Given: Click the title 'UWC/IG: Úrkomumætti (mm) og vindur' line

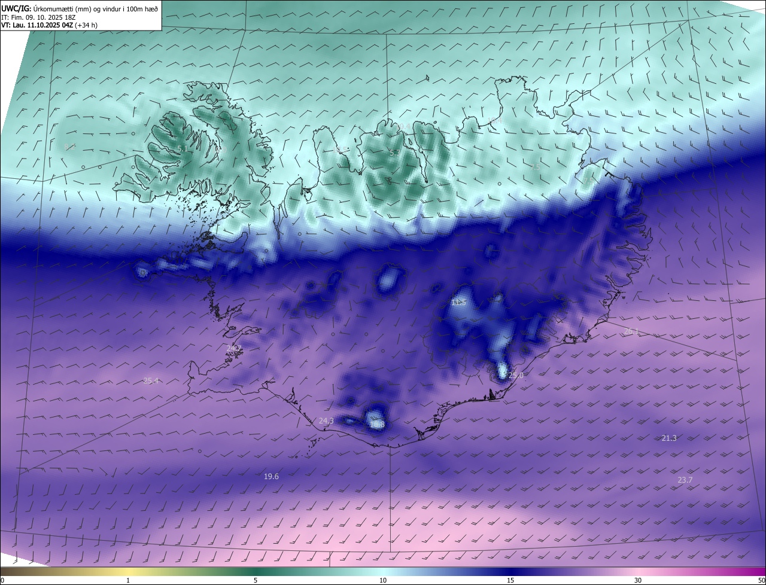Looking at the screenshot, I should coord(80,8).
